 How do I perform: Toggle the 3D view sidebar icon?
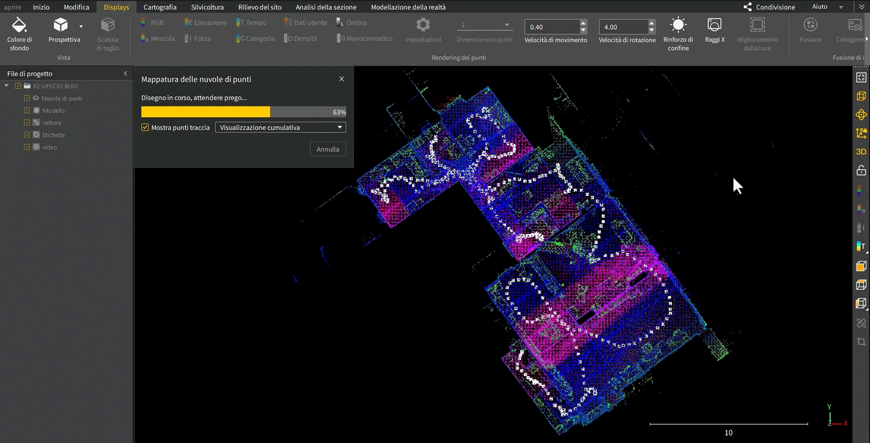tap(861, 152)
